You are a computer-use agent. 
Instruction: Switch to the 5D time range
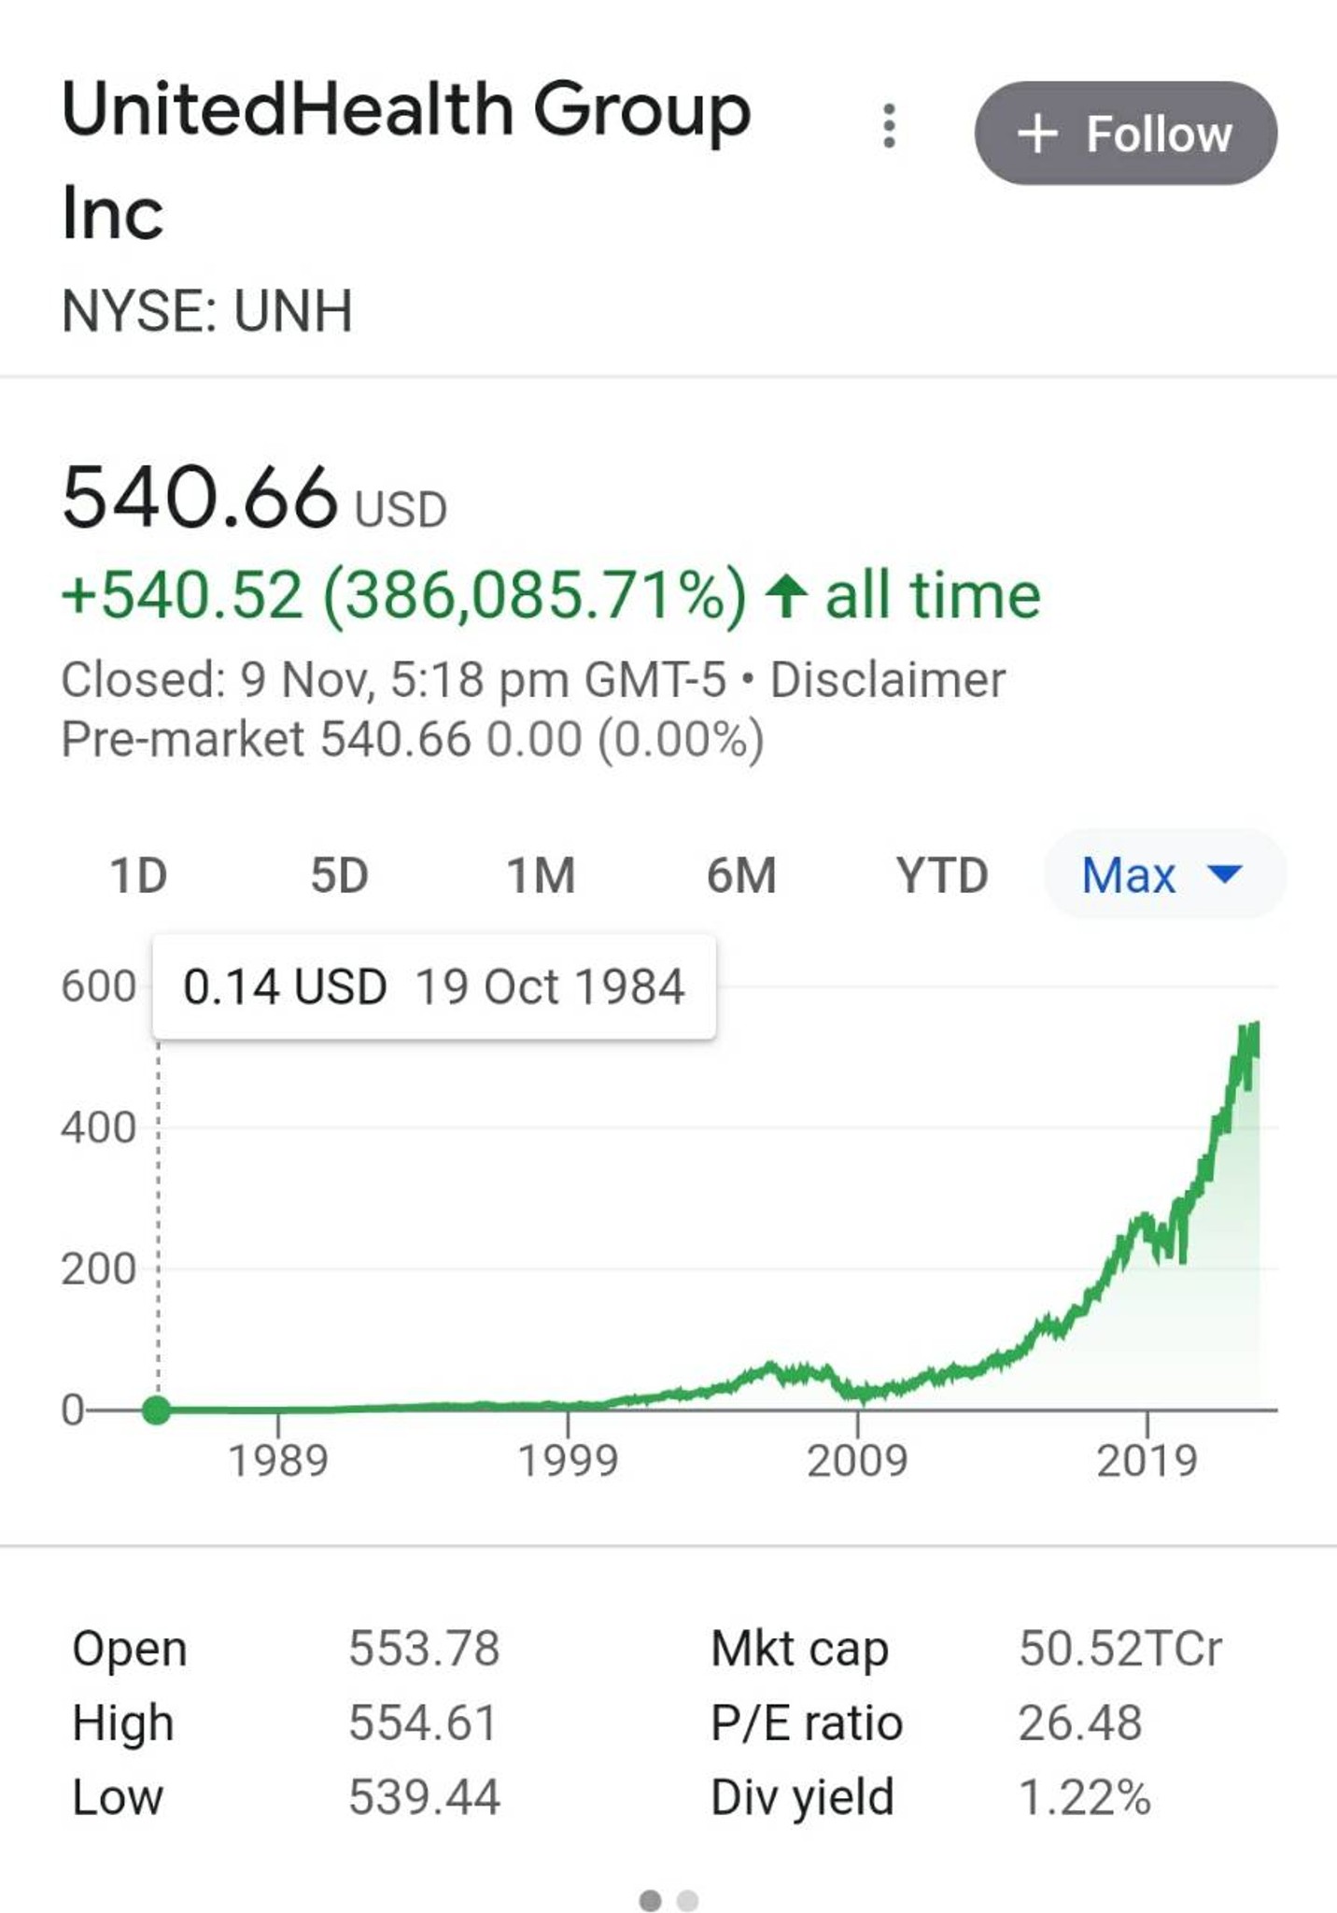coord(339,875)
